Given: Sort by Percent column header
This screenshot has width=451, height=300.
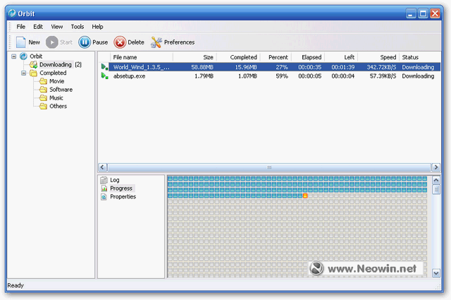Looking at the screenshot, I should pyautogui.click(x=276, y=57).
